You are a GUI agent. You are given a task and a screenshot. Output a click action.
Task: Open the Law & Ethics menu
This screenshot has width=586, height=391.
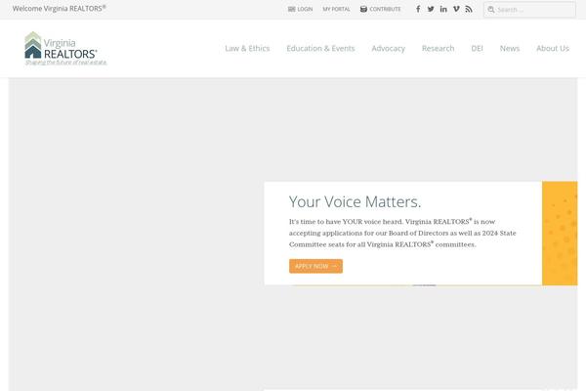(x=247, y=48)
